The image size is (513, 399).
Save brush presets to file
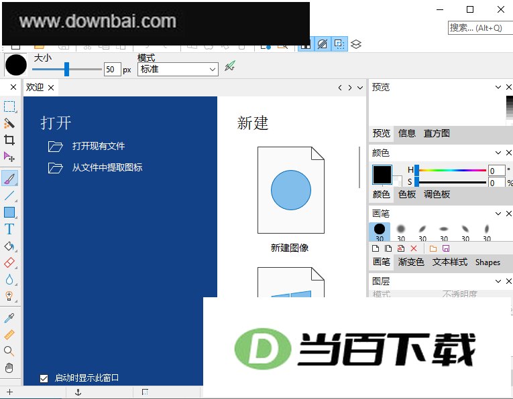coord(445,248)
